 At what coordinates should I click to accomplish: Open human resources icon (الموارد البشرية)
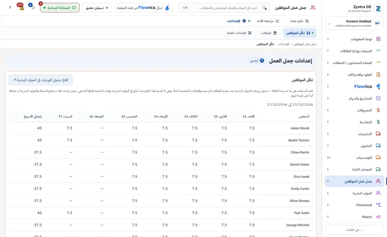(x=378, y=193)
